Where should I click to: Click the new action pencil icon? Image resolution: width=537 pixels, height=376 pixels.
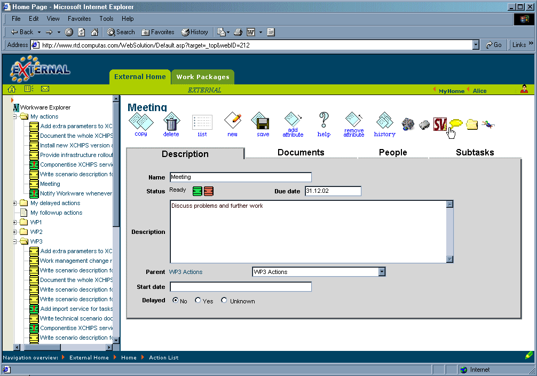(233, 122)
